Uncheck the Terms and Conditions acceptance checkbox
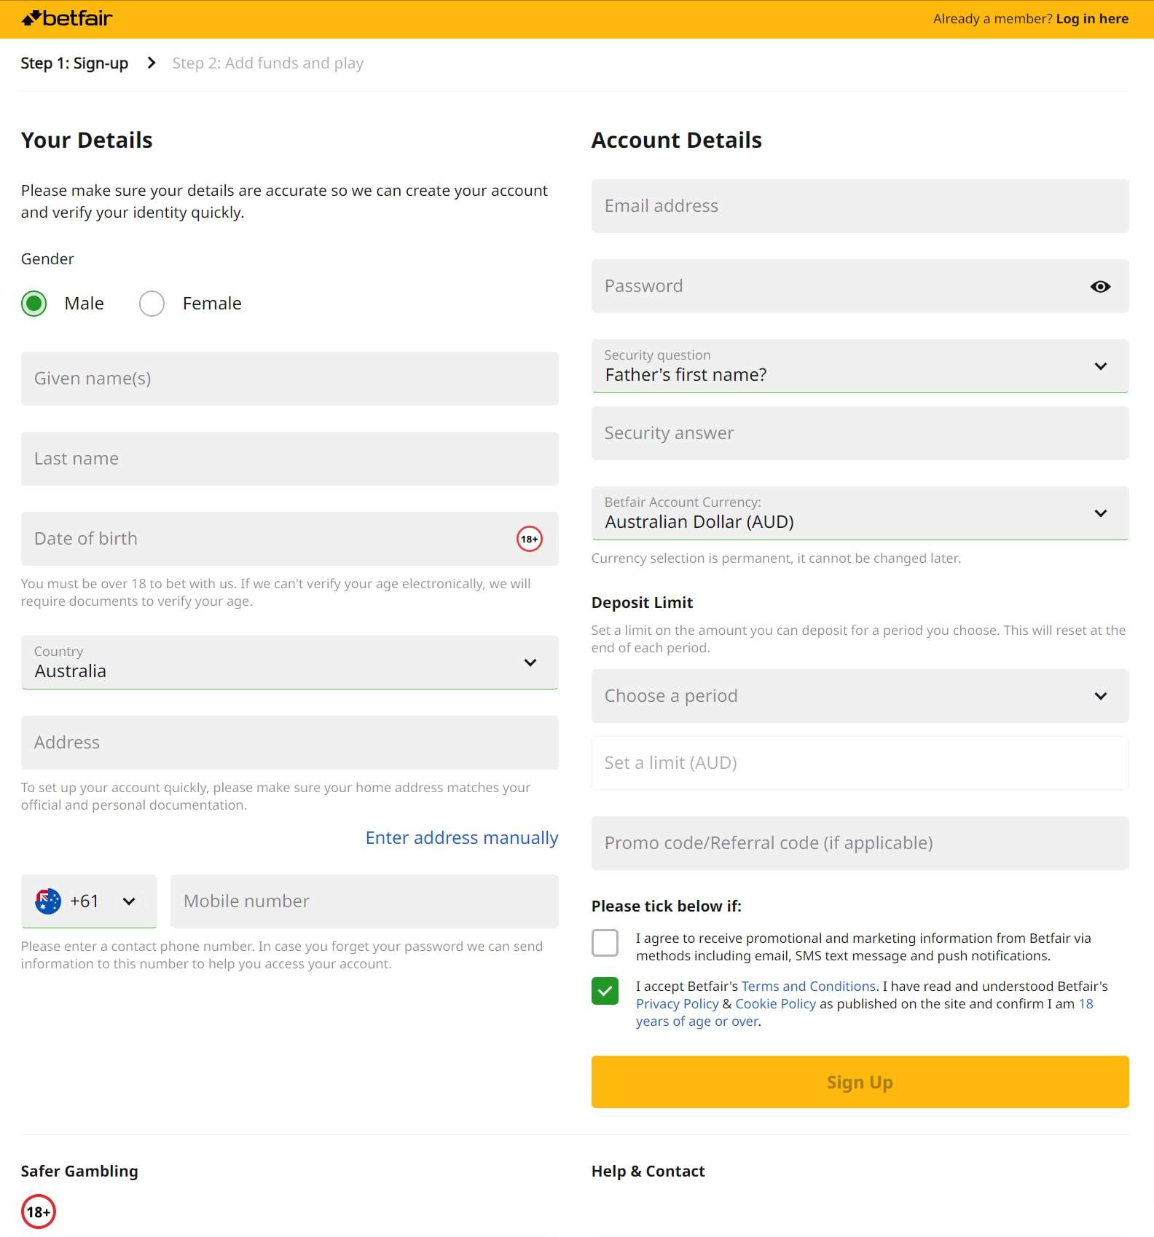1154x1237 pixels. [605, 991]
